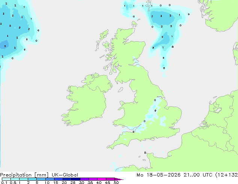
Task: Click the over-50 arrow tip of the legend
Action: coord(119,179)
